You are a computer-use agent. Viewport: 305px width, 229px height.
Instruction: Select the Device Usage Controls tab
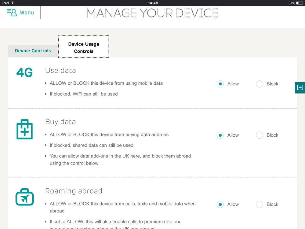(x=84, y=48)
